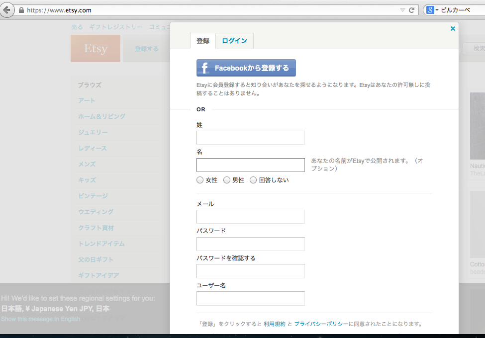Open the ウエディング category
The image size is (485, 338).
(x=96, y=212)
